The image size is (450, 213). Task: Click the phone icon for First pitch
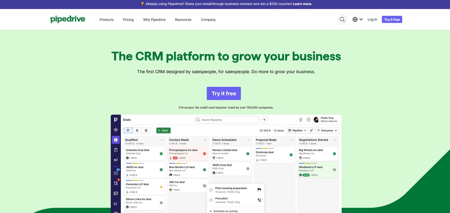pyautogui.click(x=259, y=200)
